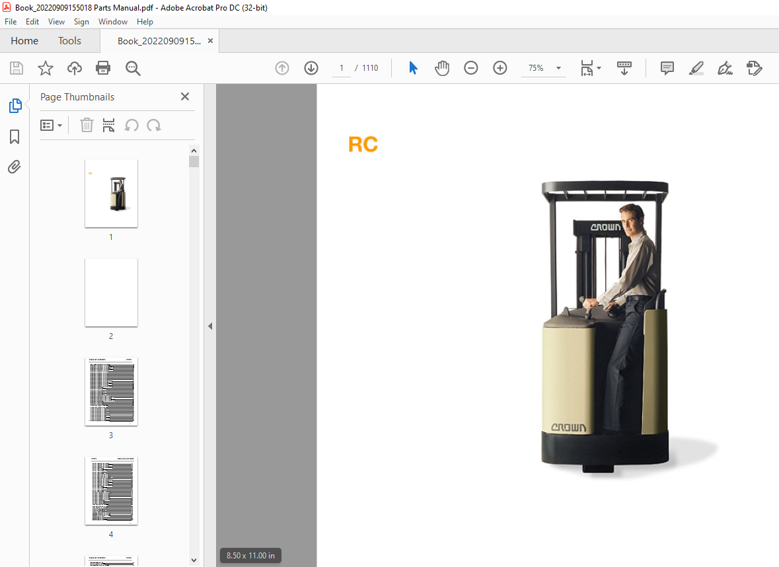Open the Help menu
Screen dimensions: 779x567
pyautogui.click(x=145, y=22)
